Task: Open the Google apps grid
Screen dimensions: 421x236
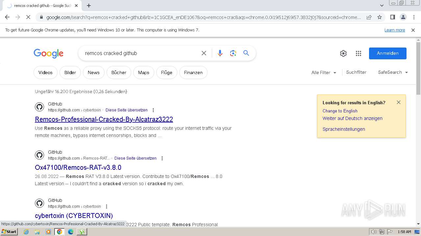Action: click(x=359, y=53)
